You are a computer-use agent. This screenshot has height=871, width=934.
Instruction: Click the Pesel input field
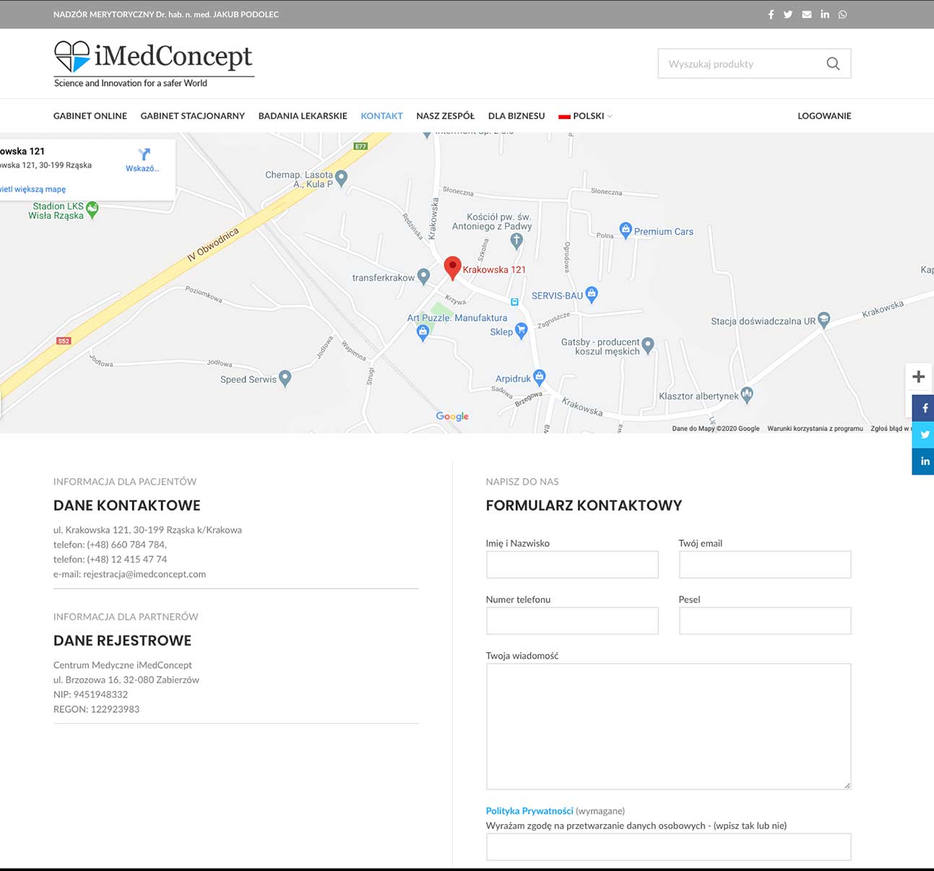[x=765, y=621]
